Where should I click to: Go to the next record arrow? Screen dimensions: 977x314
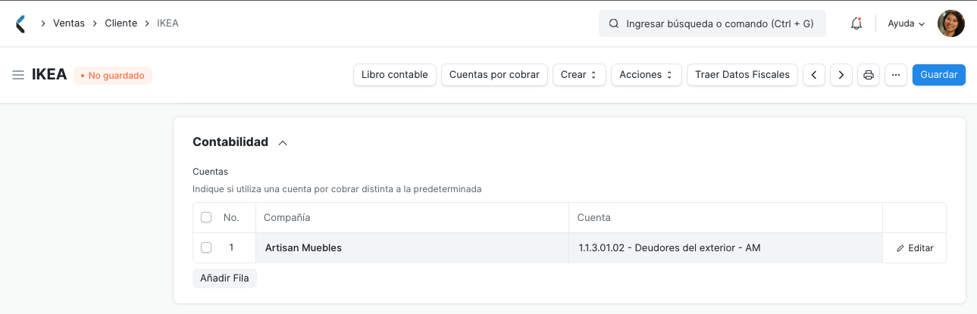tap(841, 75)
